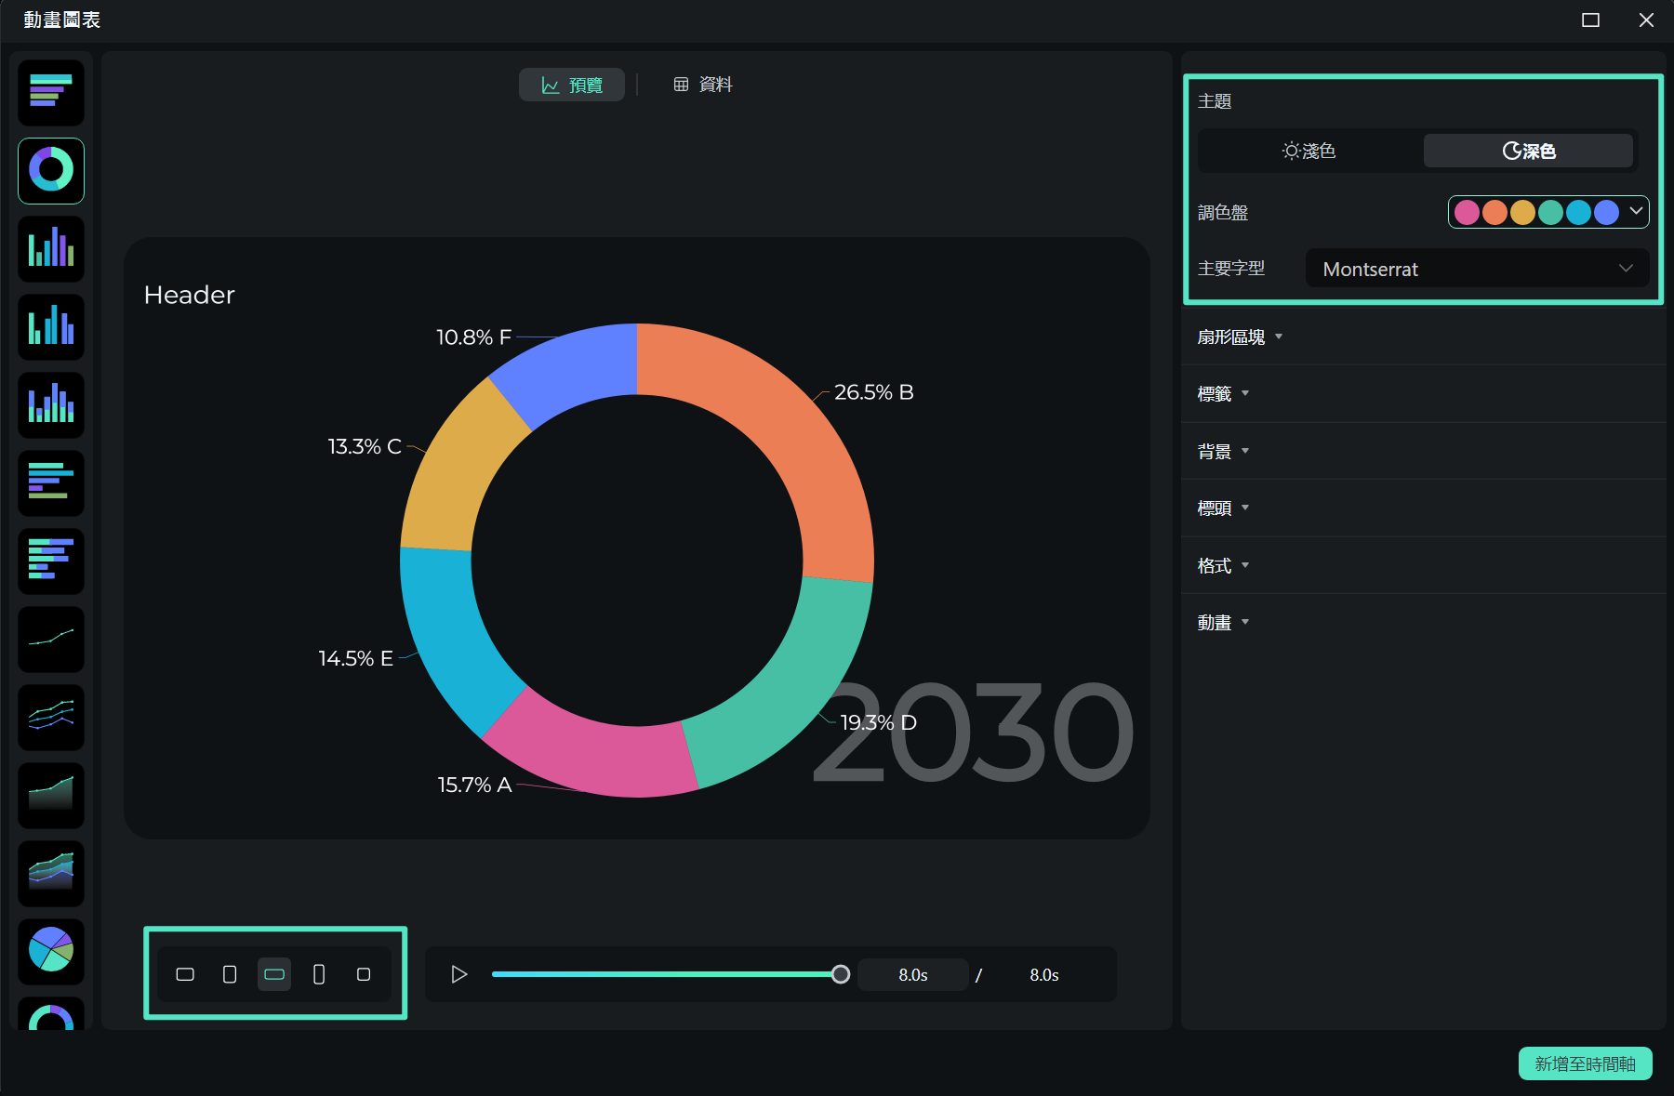Screen dimensions: 1674x1096
Task: Switch theme to 淺色 light mode
Action: coord(1309,151)
